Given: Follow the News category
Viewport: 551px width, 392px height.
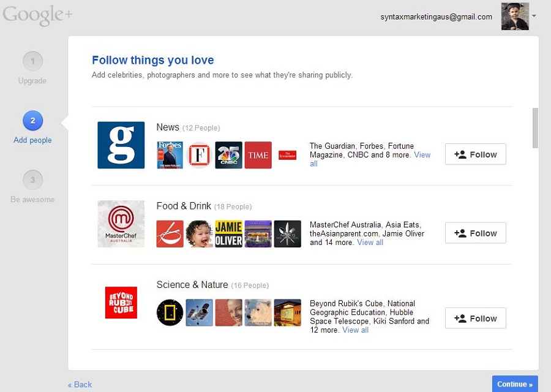Looking at the screenshot, I should [476, 154].
